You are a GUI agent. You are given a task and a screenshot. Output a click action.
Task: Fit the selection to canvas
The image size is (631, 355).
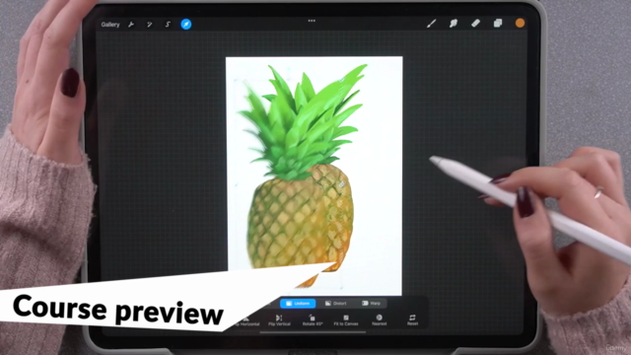click(346, 319)
